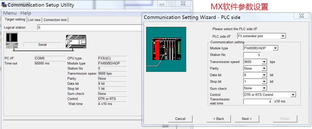Click the Transmission wait time field
This screenshot has height=129, width=312.
click(x=258, y=101)
